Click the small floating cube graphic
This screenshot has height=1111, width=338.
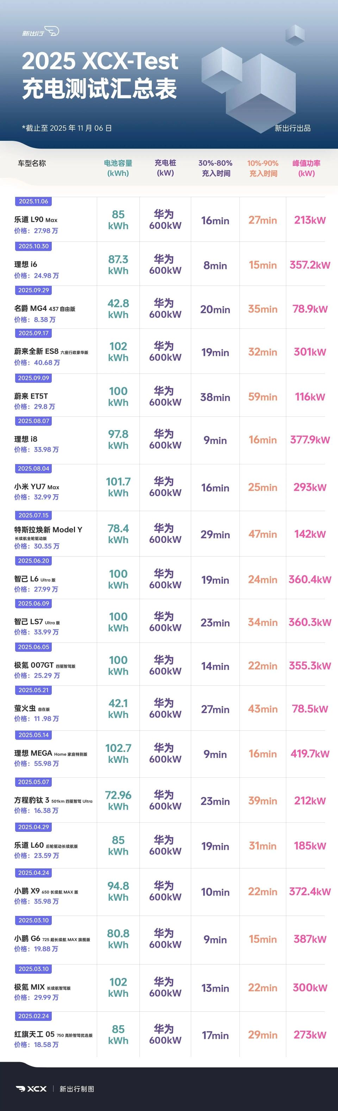point(295,35)
